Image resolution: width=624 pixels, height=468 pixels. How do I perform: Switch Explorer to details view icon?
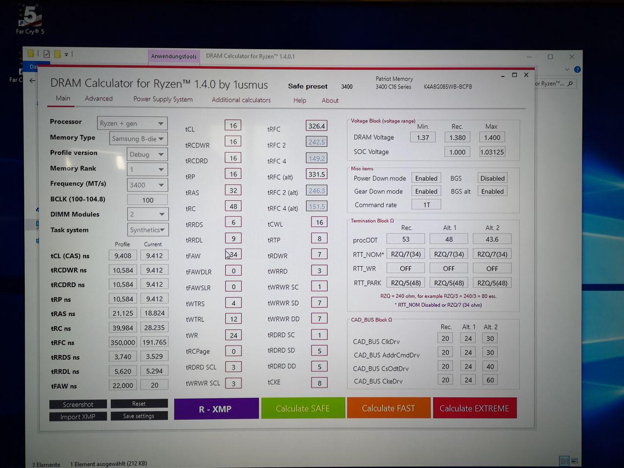tap(565, 460)
